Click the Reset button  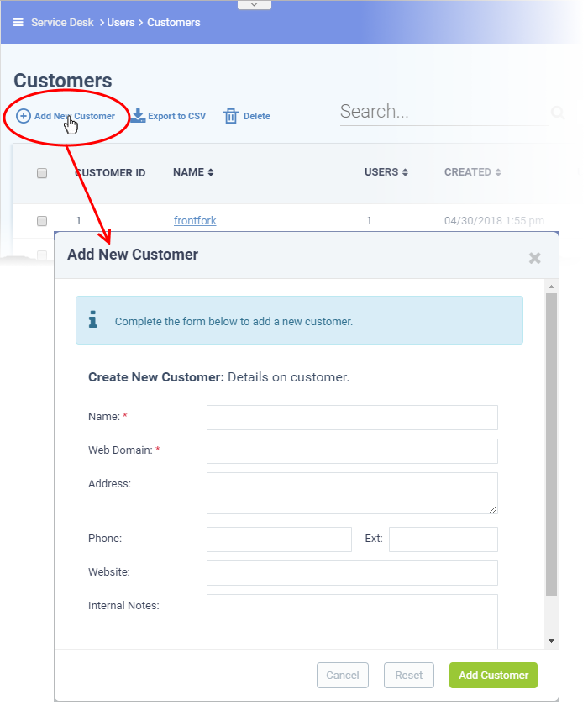pos(408,675)
